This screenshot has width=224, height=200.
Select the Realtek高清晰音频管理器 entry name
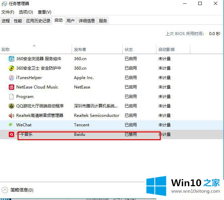40,116
